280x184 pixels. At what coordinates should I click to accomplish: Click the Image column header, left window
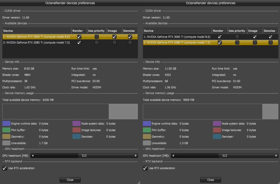(114, 31)
